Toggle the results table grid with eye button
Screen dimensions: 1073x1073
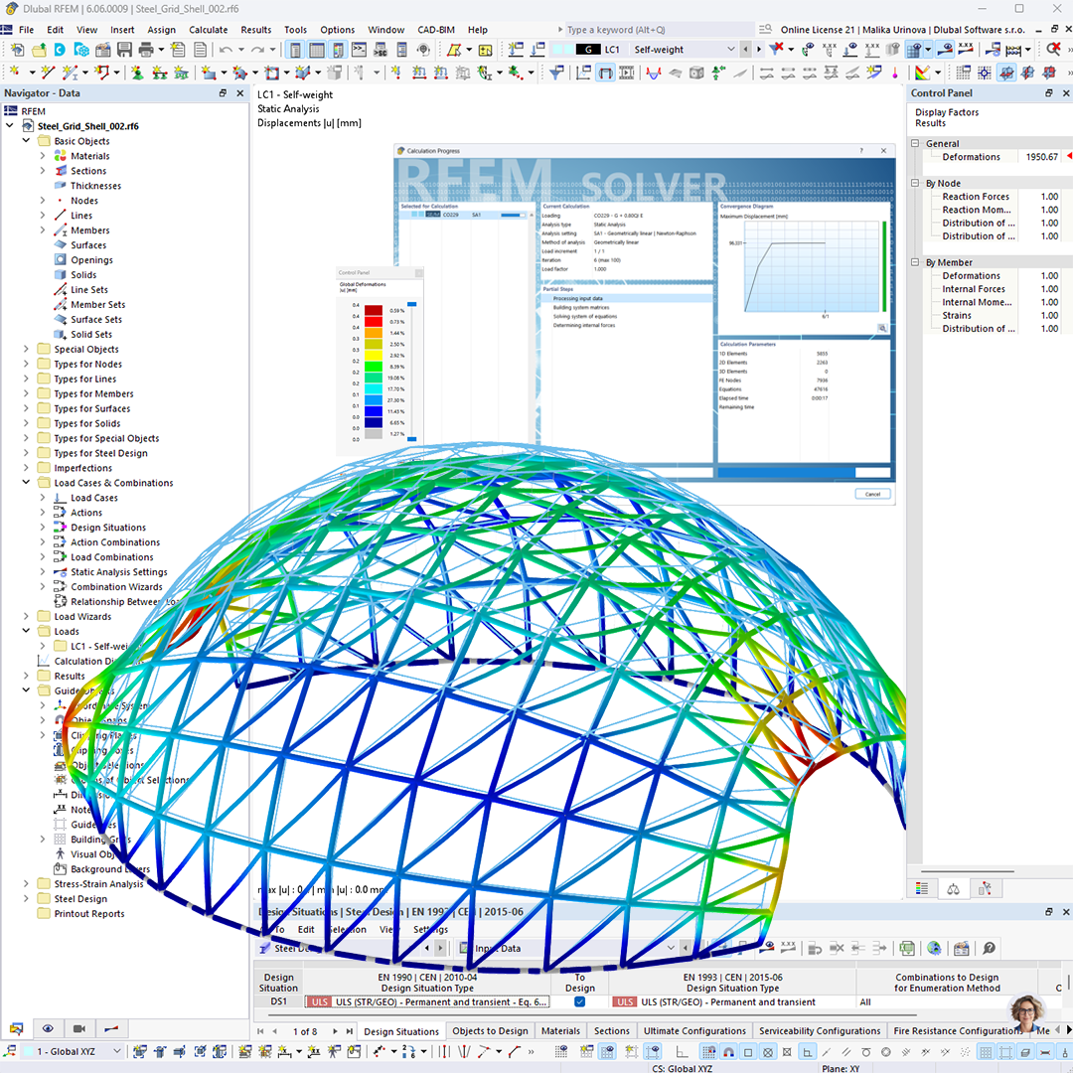click(914, 50)
